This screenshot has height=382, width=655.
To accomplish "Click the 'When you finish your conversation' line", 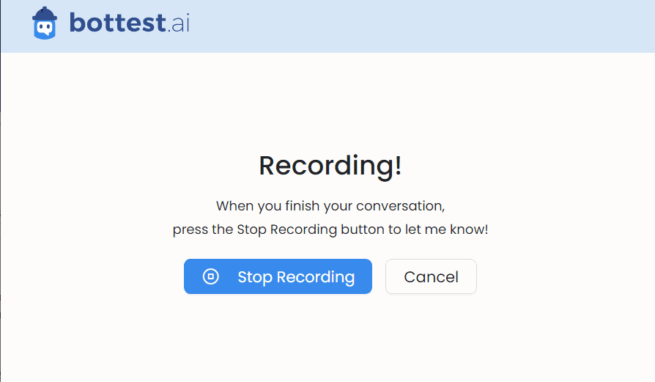I will coord(330,206).
